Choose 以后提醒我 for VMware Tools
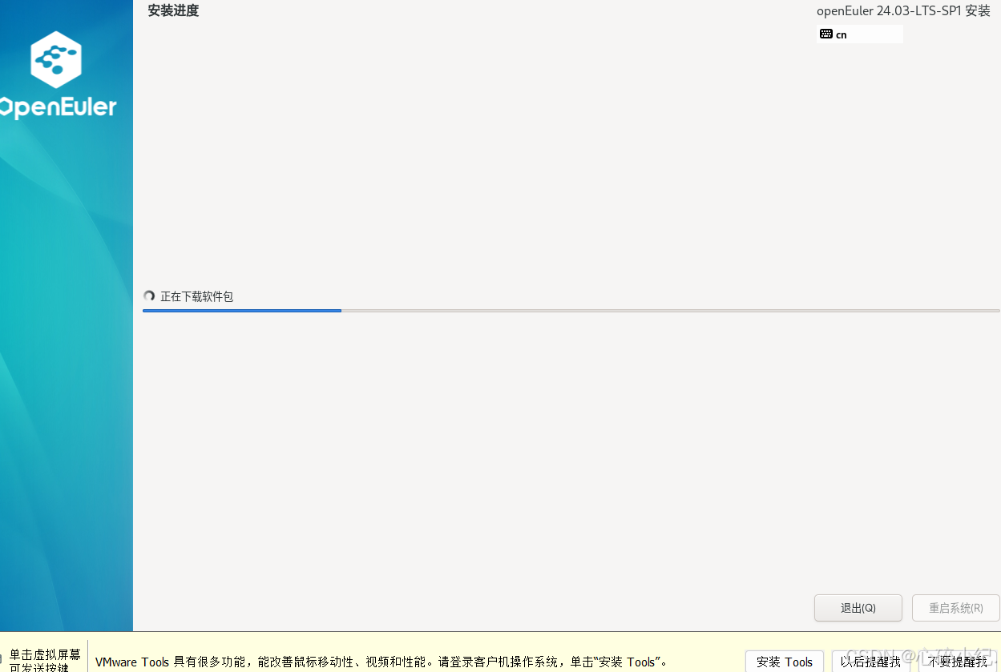The image size is (1001, 672). click(x=871, y=662)
